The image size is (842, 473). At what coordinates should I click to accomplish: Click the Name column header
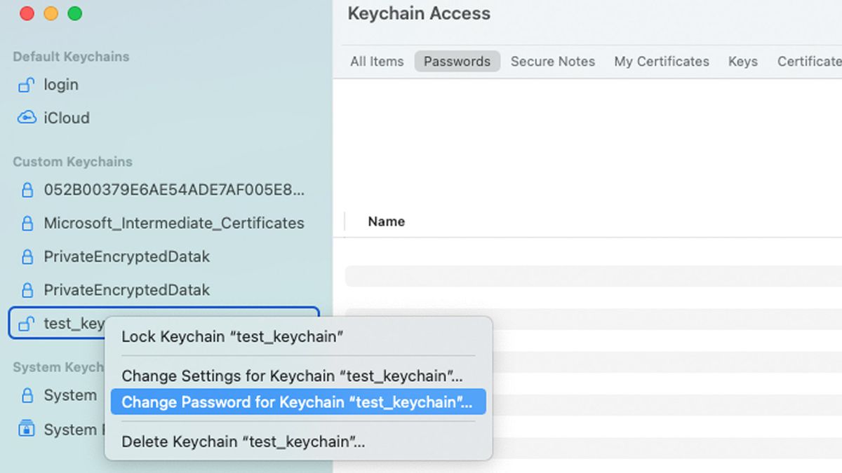click(386, 221)
